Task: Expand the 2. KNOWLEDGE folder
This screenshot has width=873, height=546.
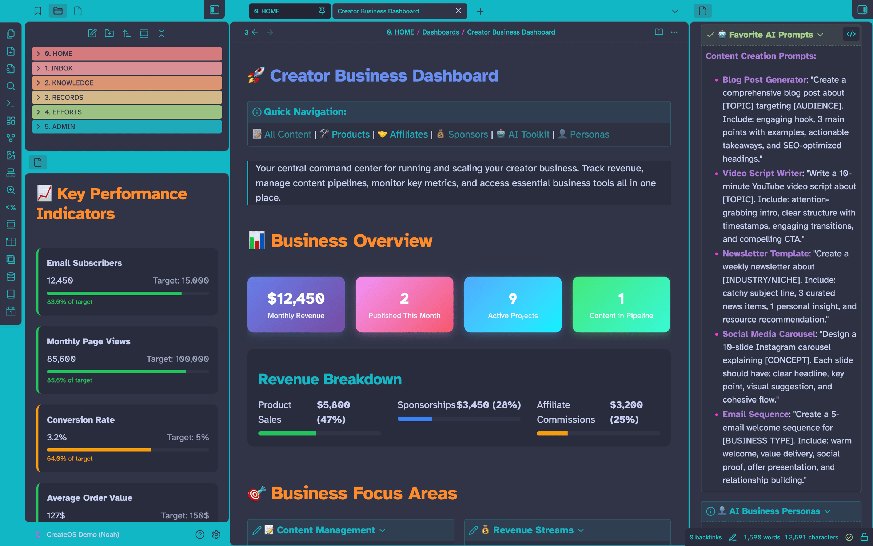Action: point(127,83)
